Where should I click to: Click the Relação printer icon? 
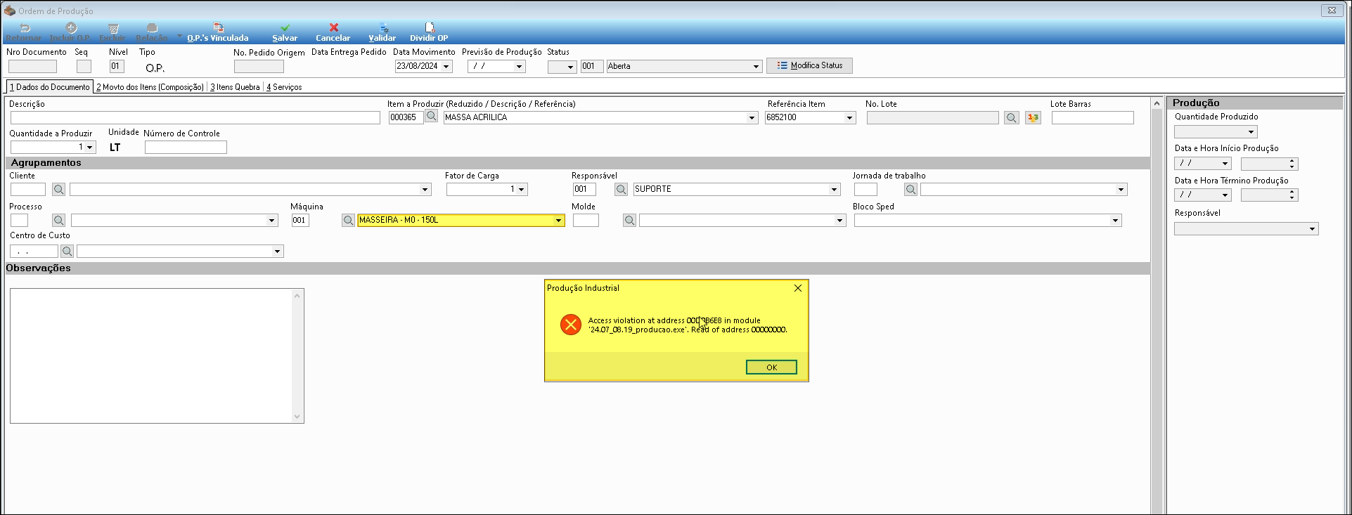(x=152, y=28)
